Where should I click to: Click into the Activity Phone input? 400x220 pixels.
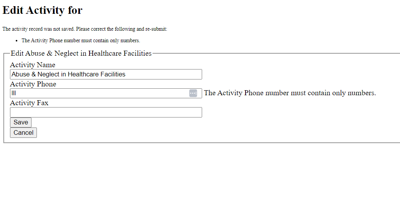click(x=98, y=93)
